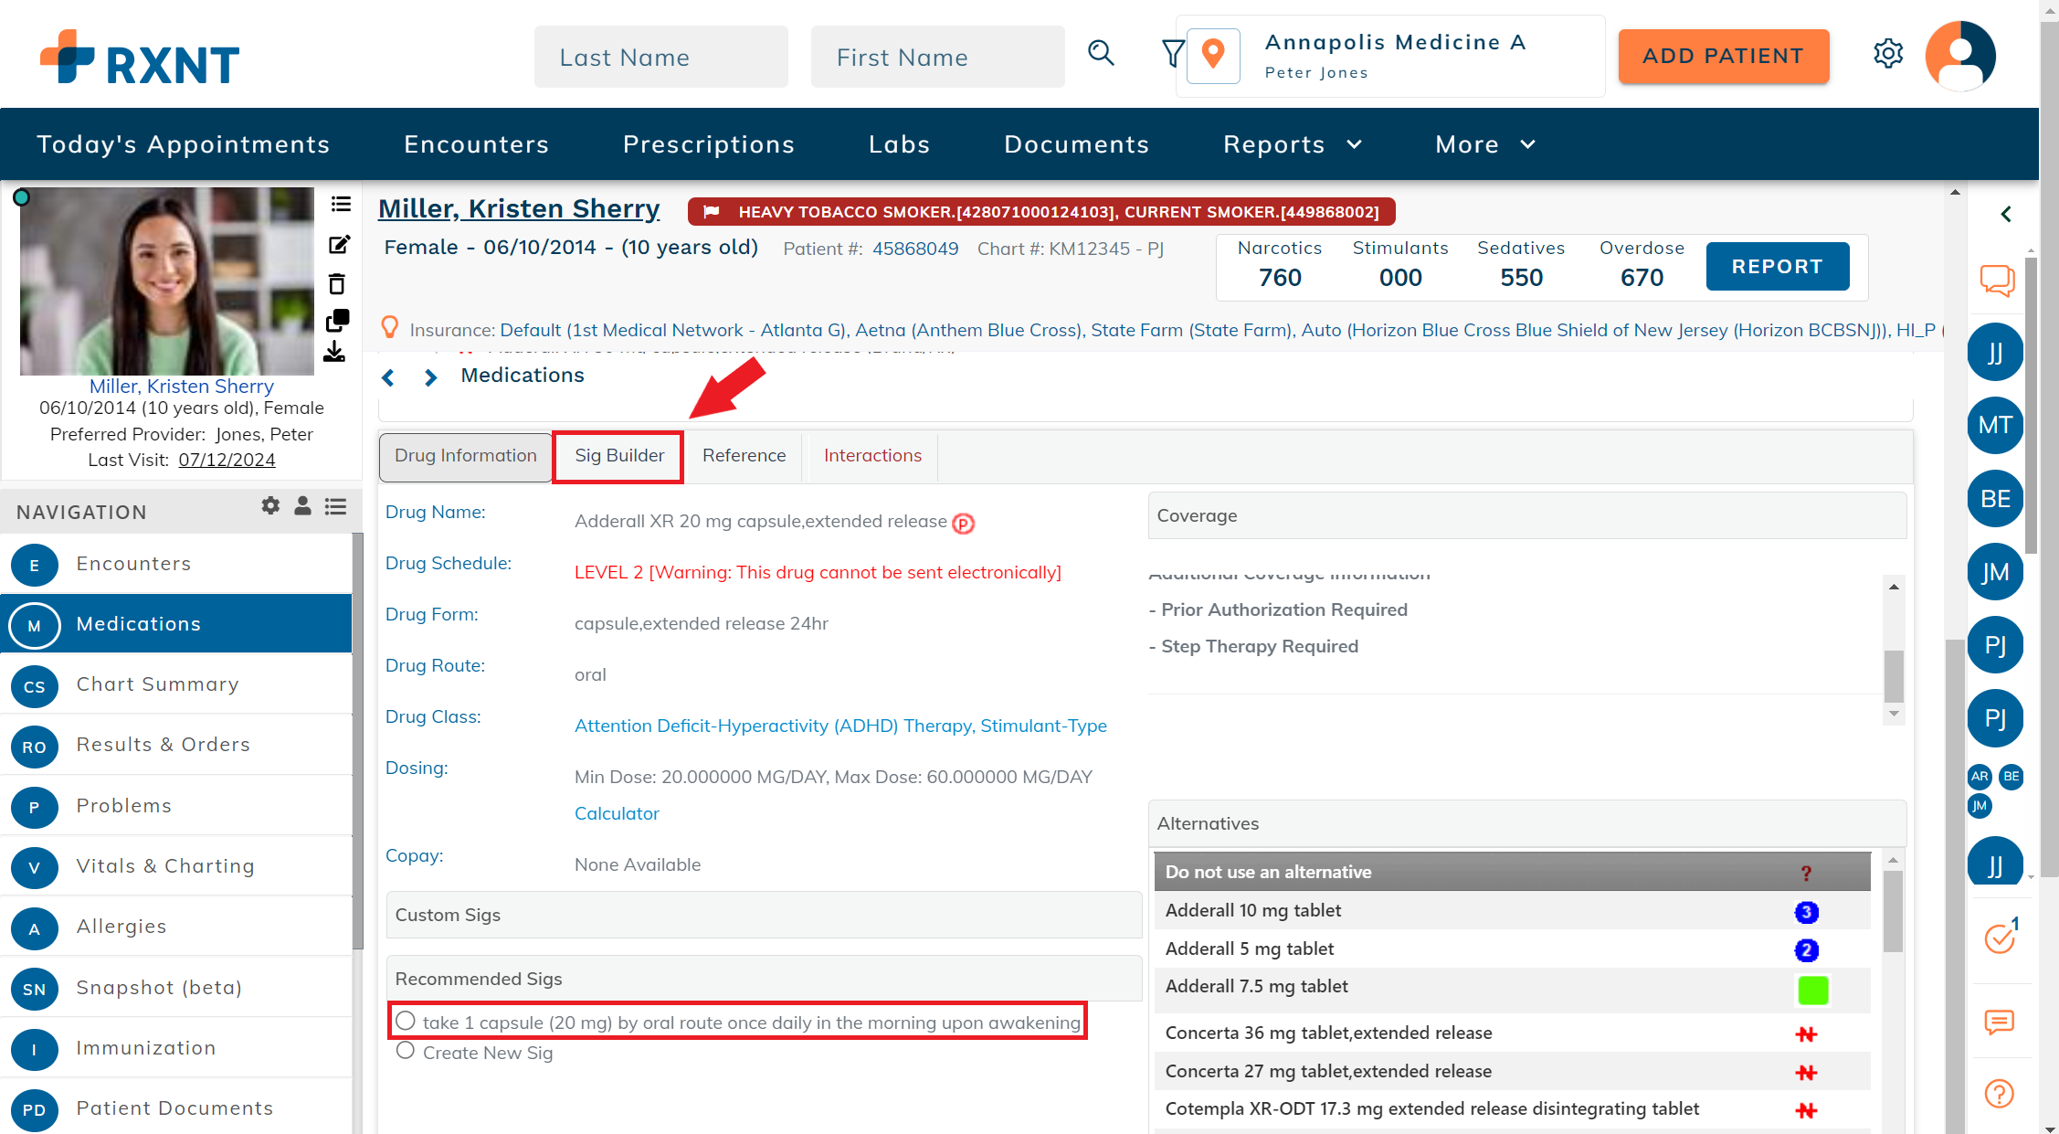The image size is (2059, 1134).
Task: Click the copy icon beside patient photo
Action: pos(338,321)
